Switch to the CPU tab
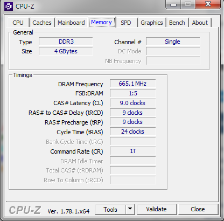The height and width of the screenshot is (221, 224). click(18, 23)
